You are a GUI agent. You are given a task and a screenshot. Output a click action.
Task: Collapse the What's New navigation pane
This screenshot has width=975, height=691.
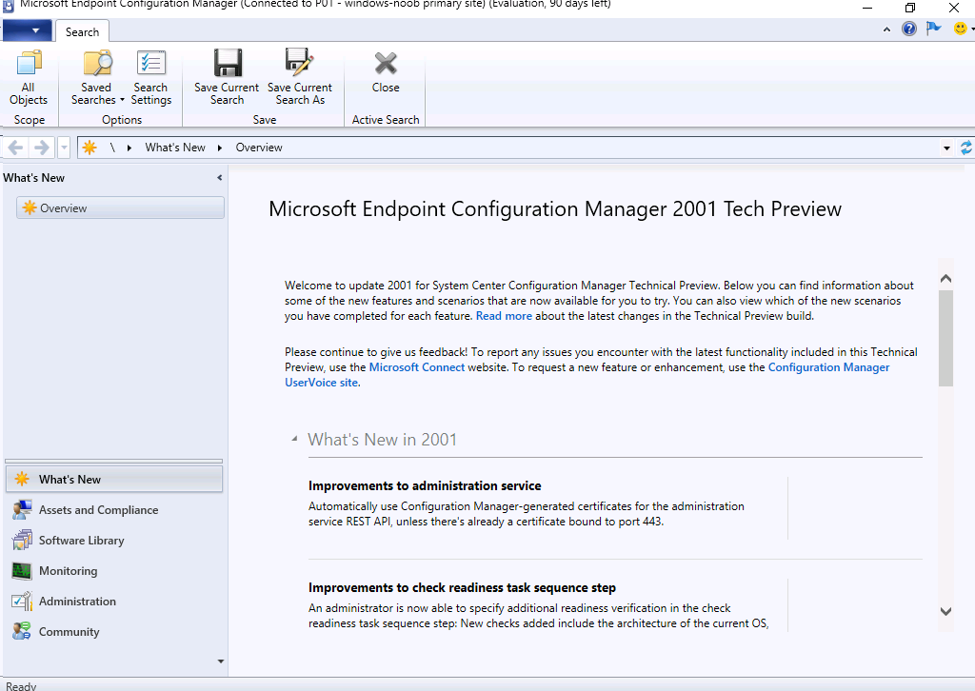[220, 178]
